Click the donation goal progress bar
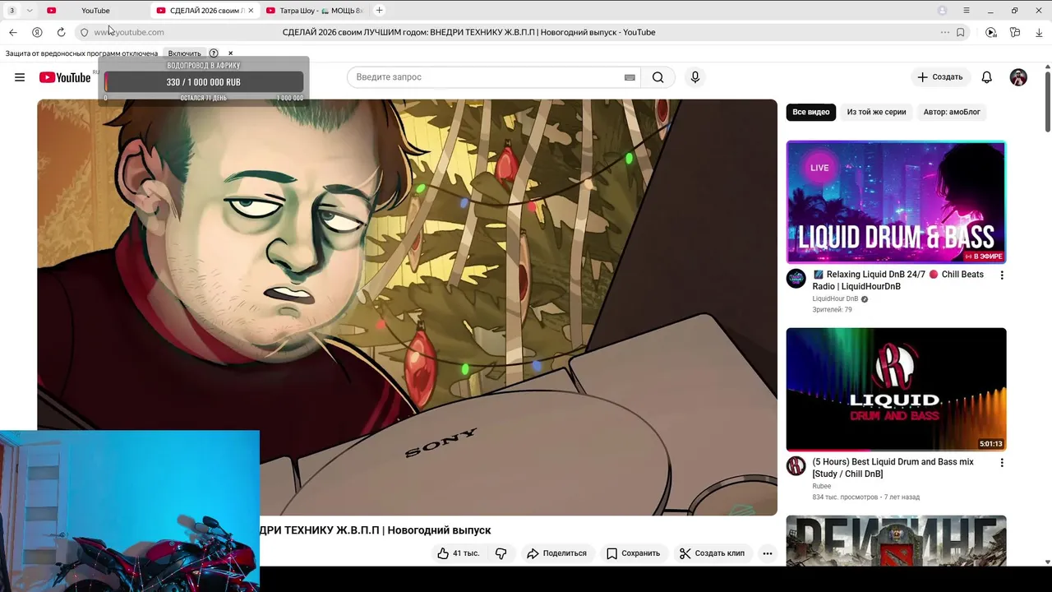Viewport: 1052px width, 592px height. [204, 82]
